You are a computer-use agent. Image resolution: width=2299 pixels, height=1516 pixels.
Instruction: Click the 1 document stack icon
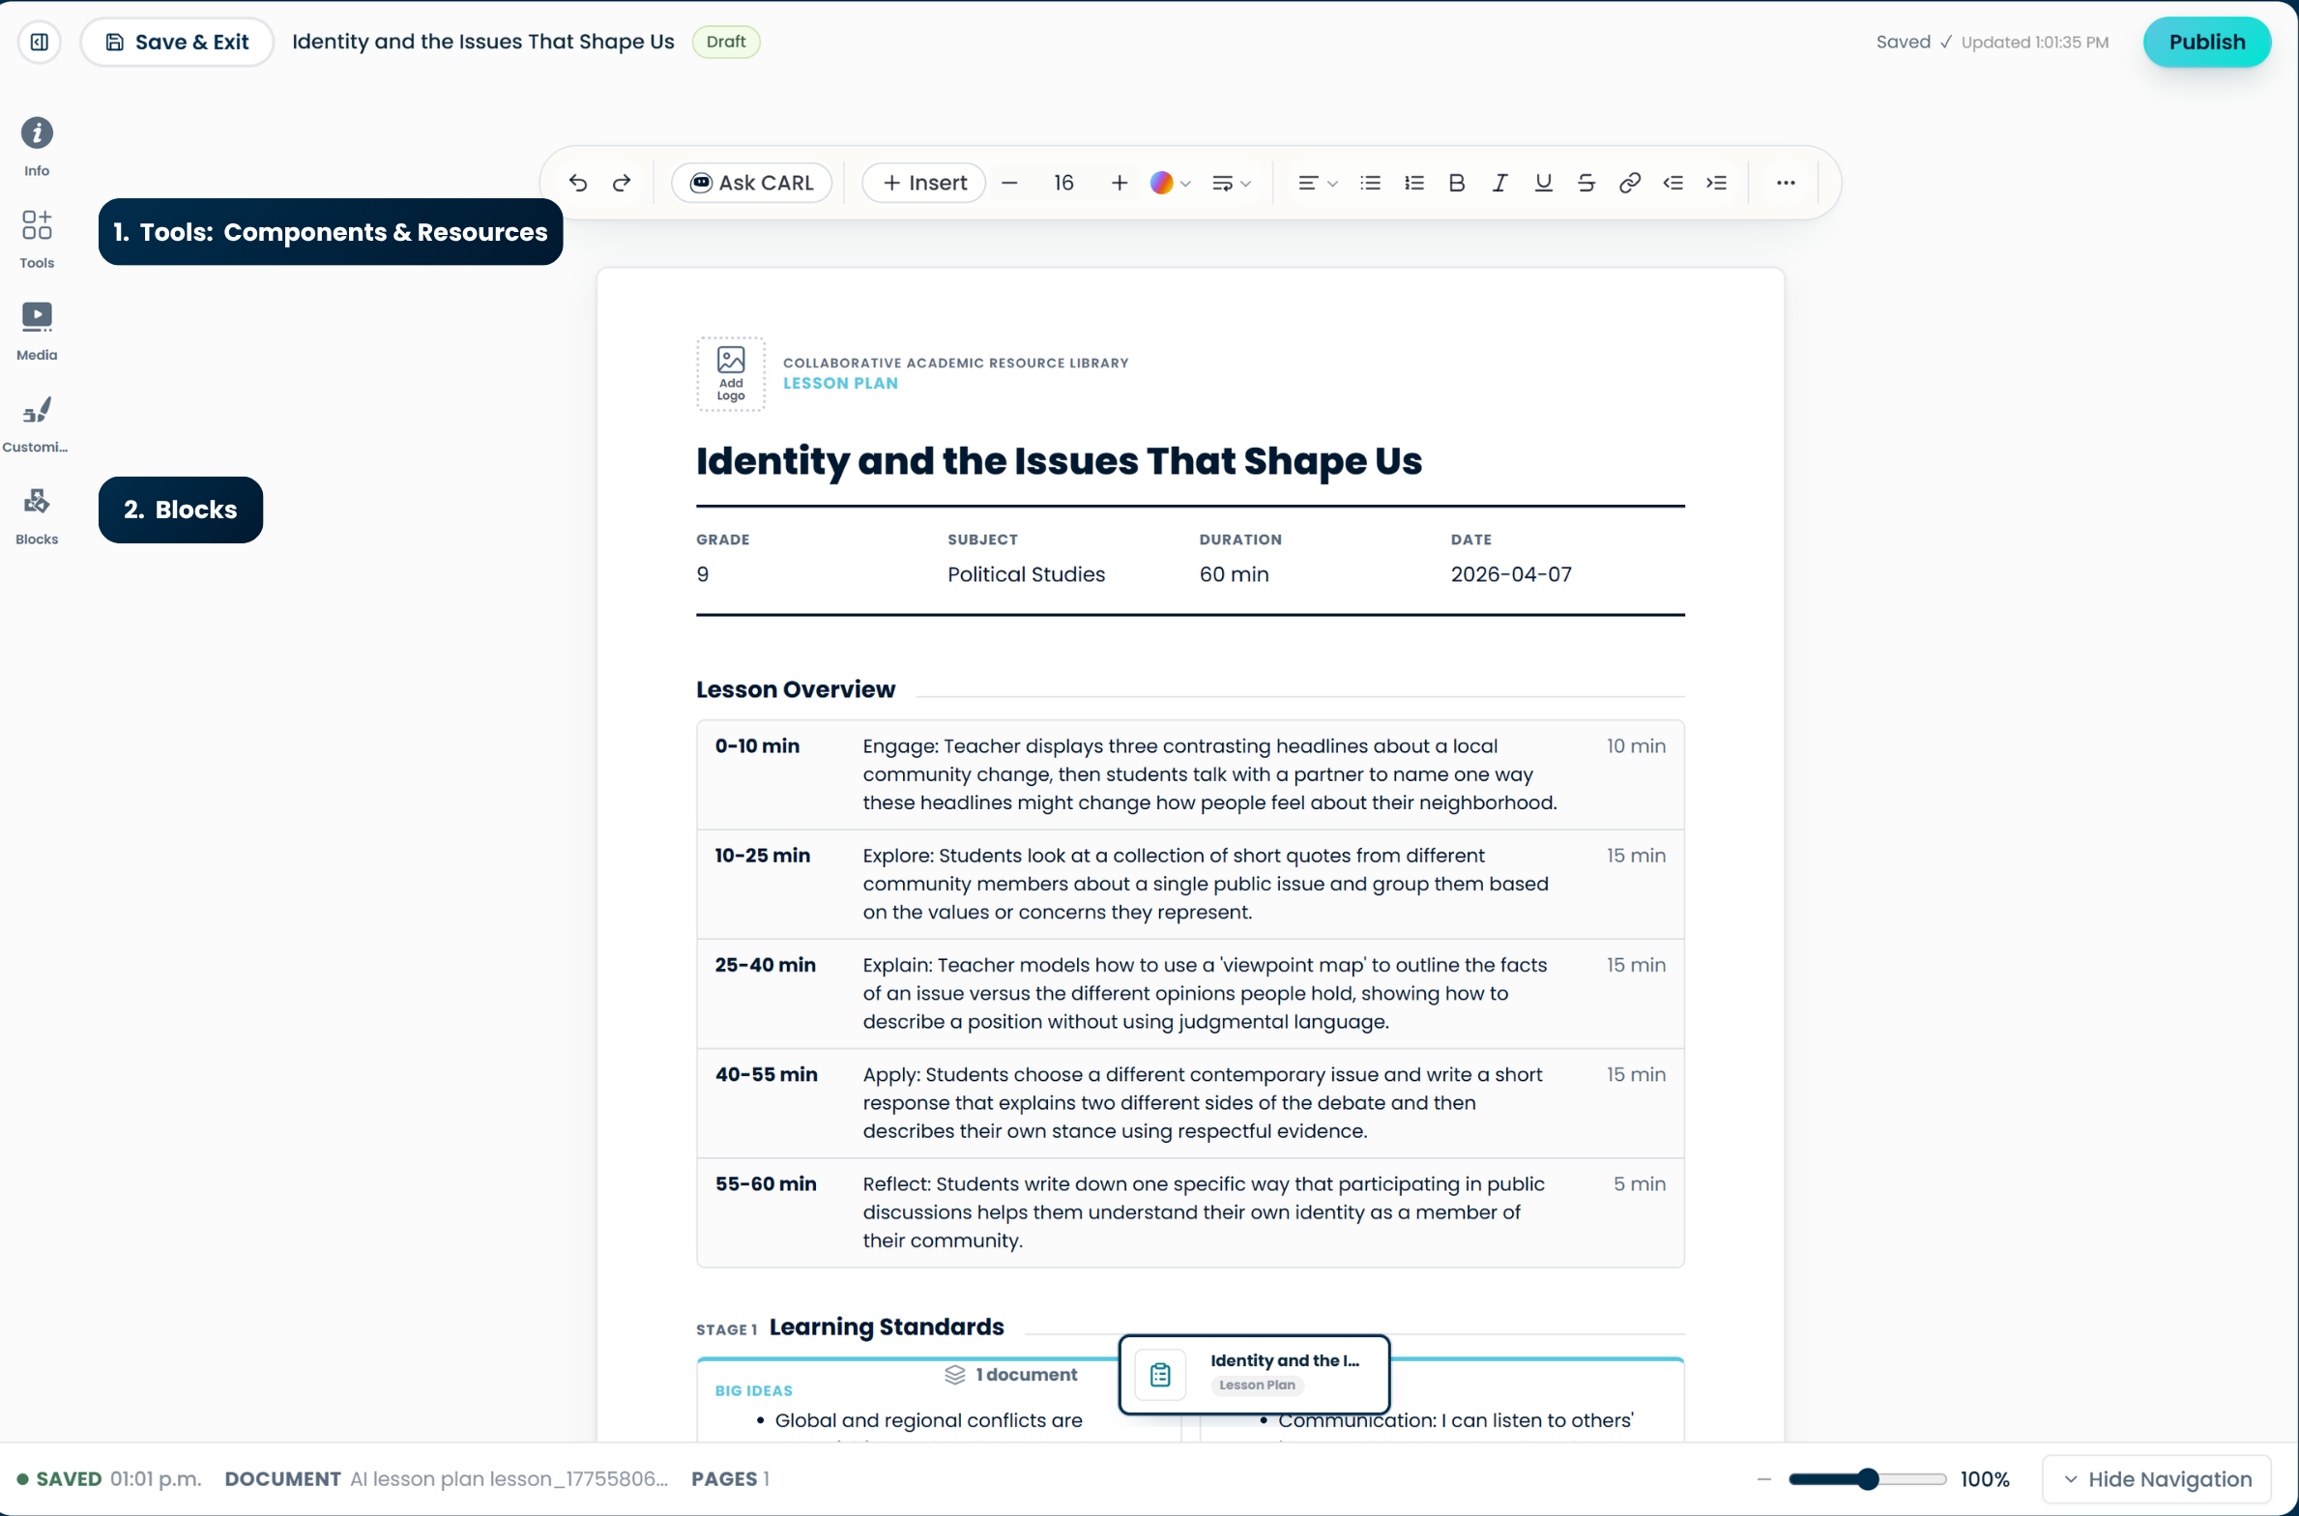click(x=955, y=1375)
